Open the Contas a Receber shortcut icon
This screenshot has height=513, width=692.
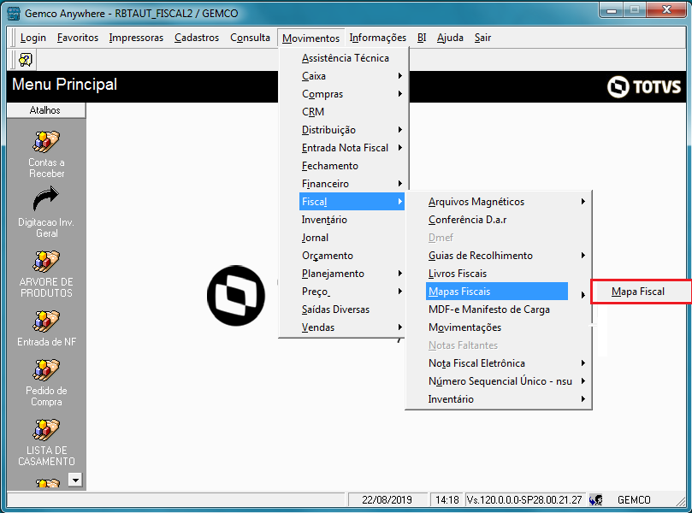coord(46,142)
